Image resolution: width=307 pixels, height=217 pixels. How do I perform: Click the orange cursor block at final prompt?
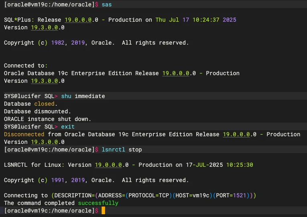[103, 211]
